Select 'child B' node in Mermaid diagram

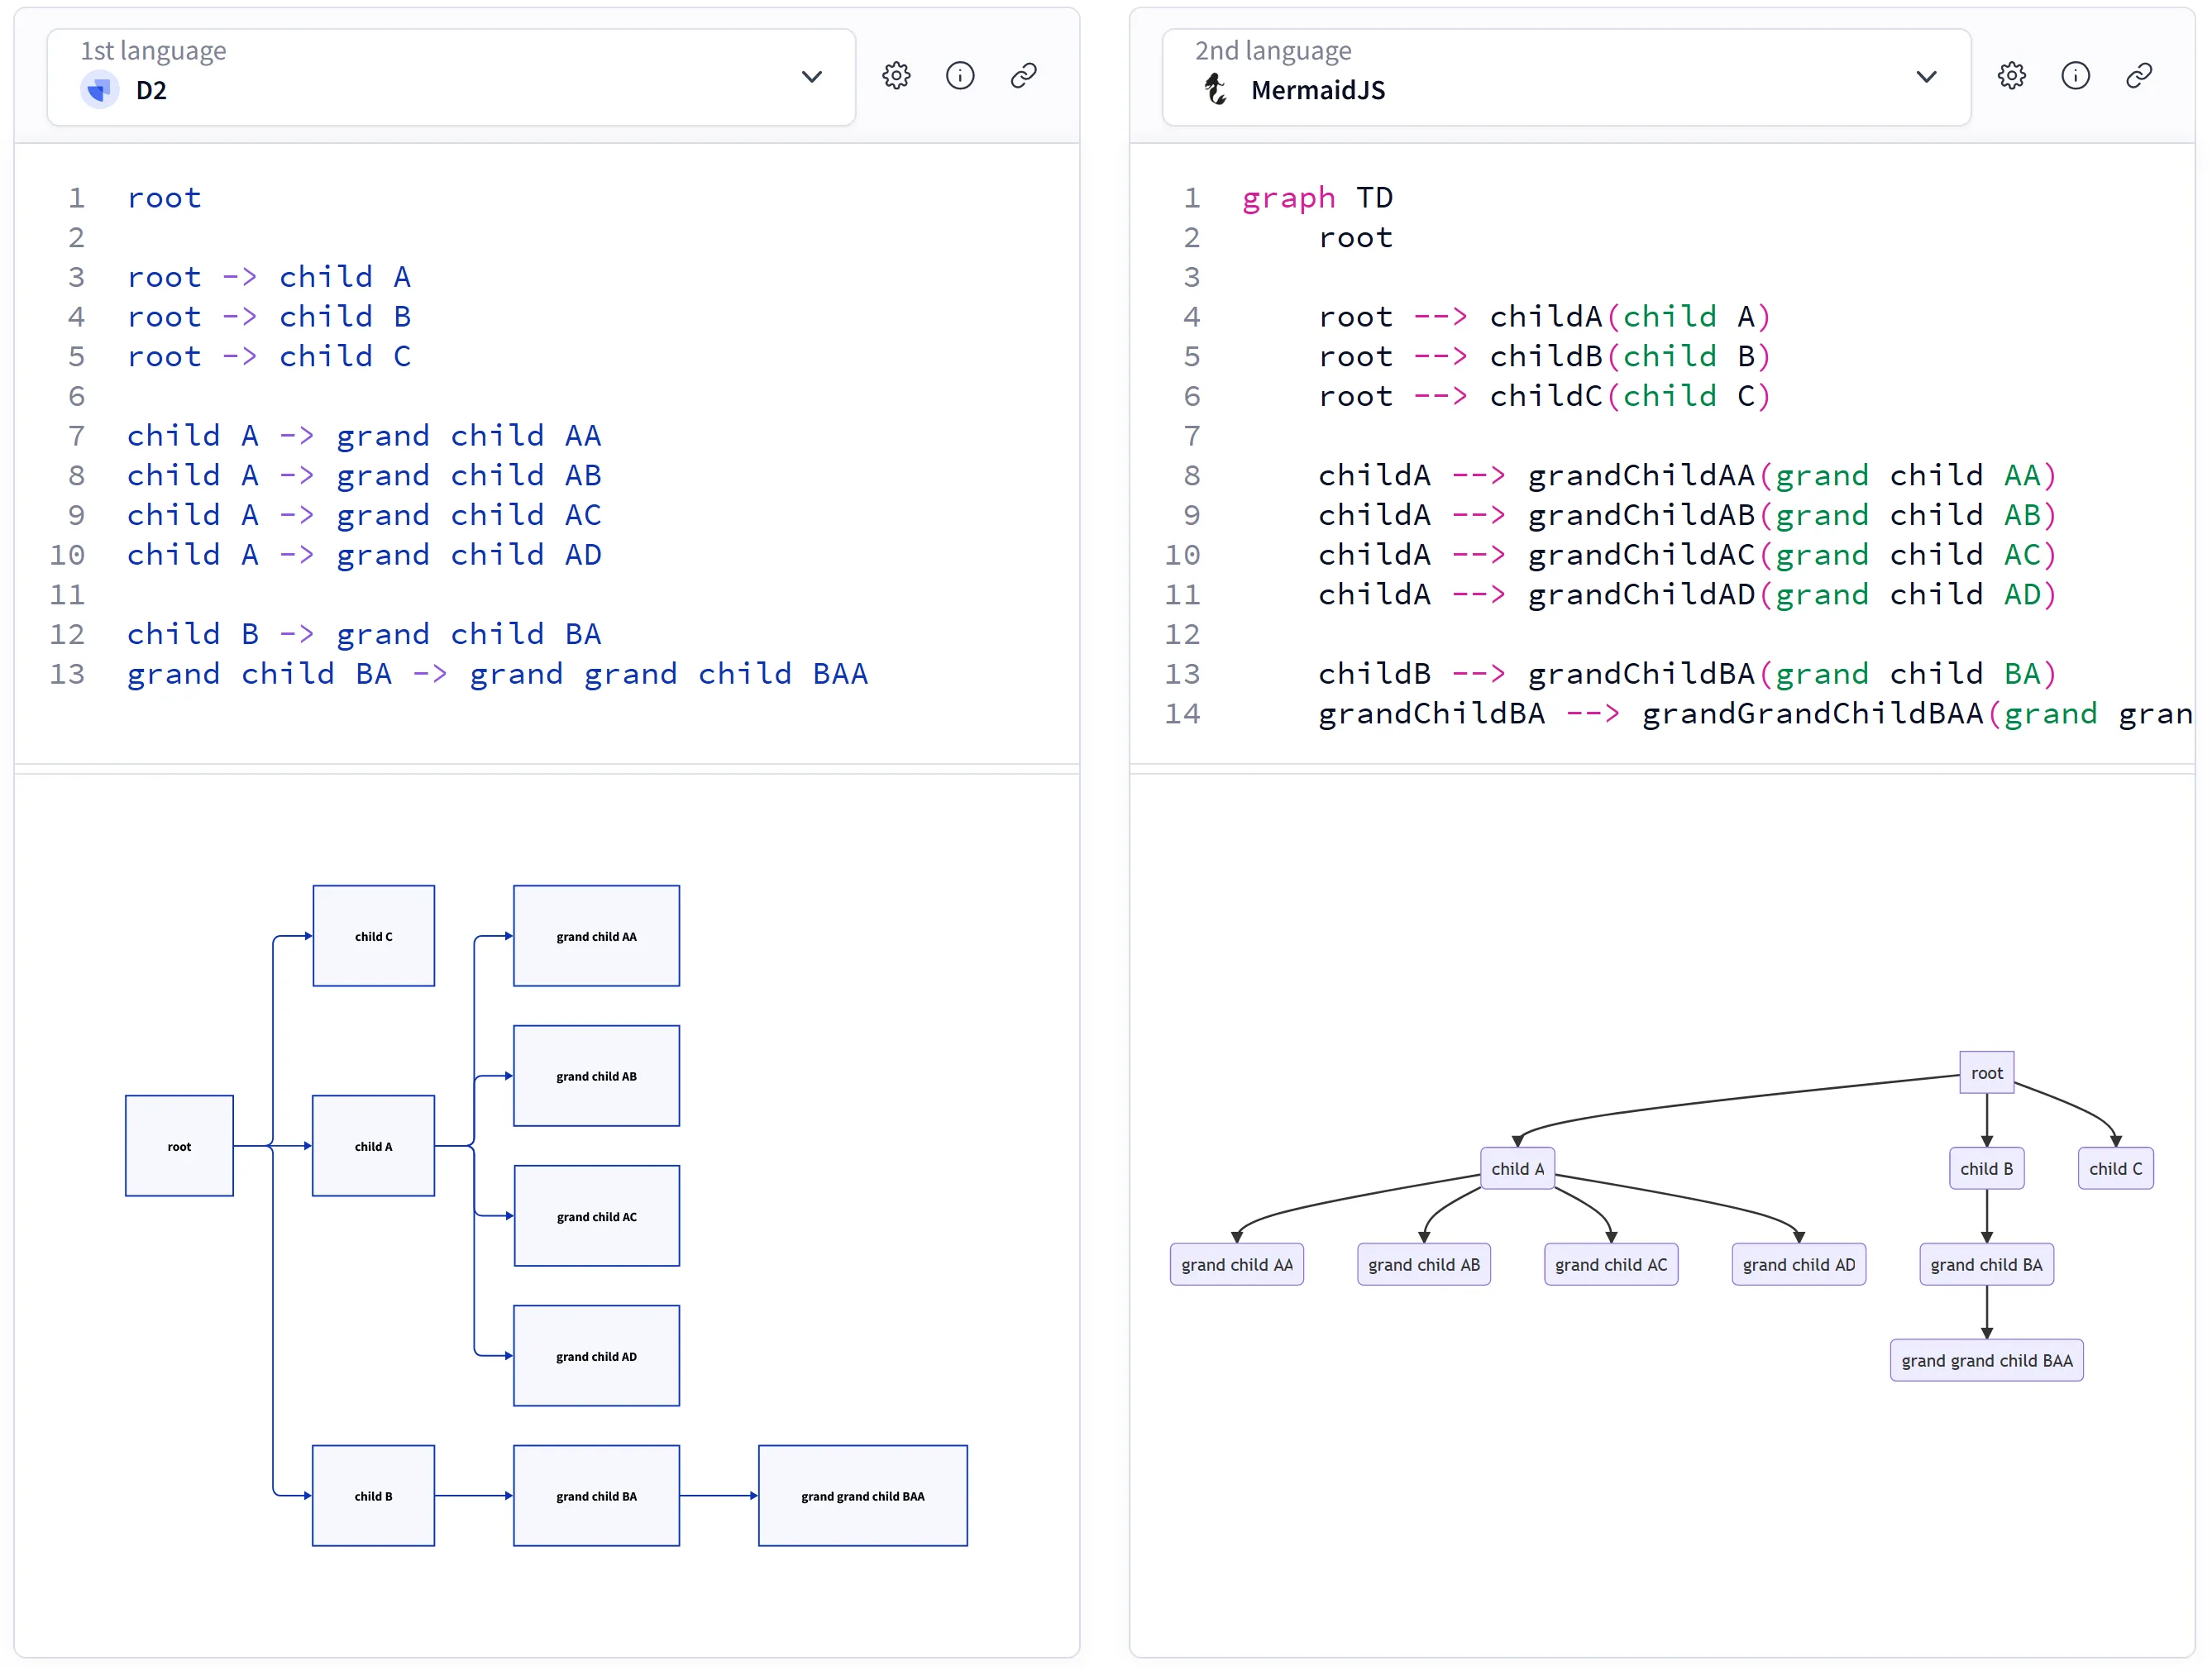(x=1986, y=1168)
